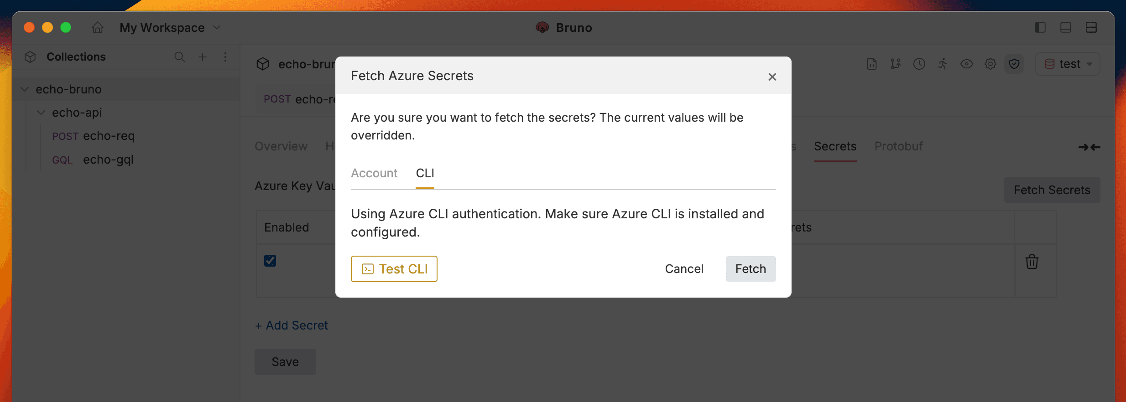This screenshot has height=402, width=1126.
Task: Click the runner (run collection) icon
Action: 943,64
